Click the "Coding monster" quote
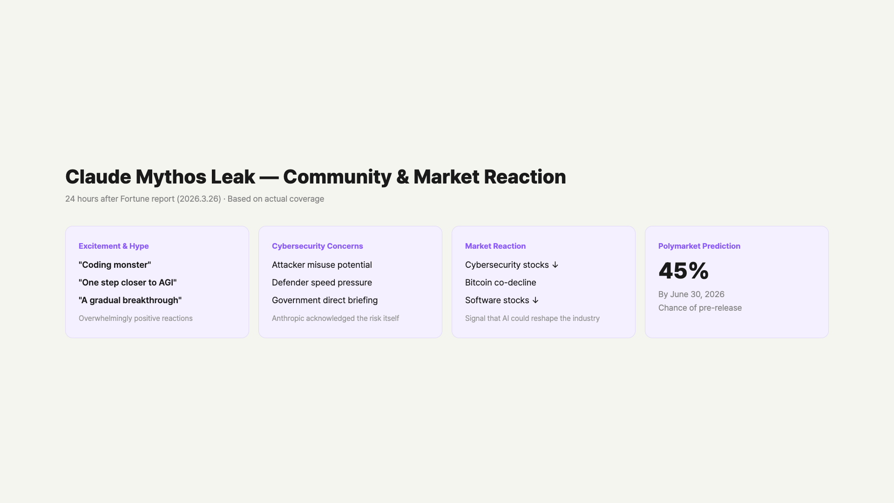 115,265
